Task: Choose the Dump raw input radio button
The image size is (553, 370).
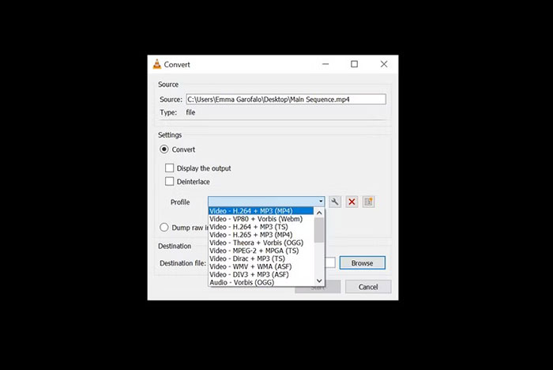Action: click(164, 228)
